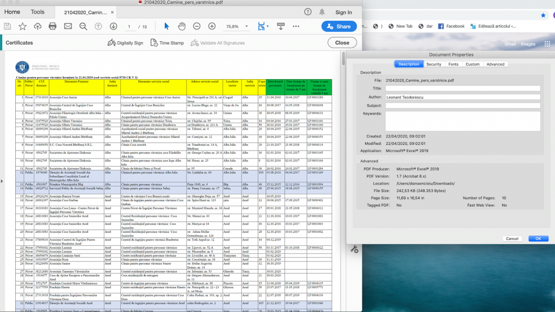Open Gmail link in Chrome window
The height and width of the screenshot is (312, 555).
click(510, 44)
